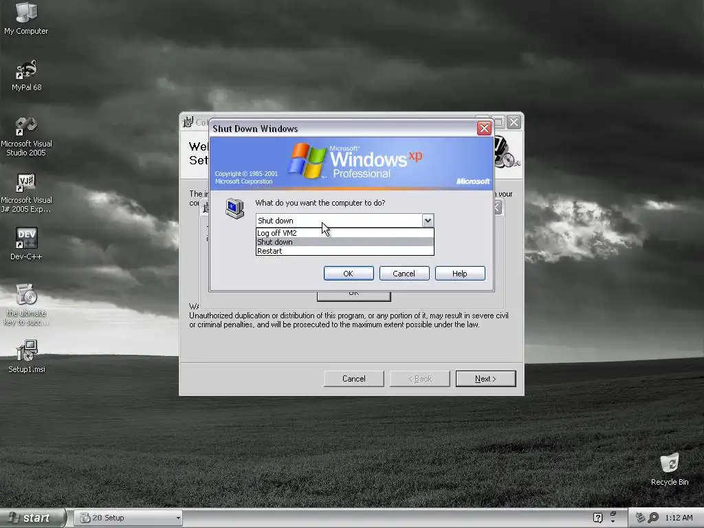Screen dimensions: 704x528
Task: Close the setup wizard window
Action: (x=514, y=122)
